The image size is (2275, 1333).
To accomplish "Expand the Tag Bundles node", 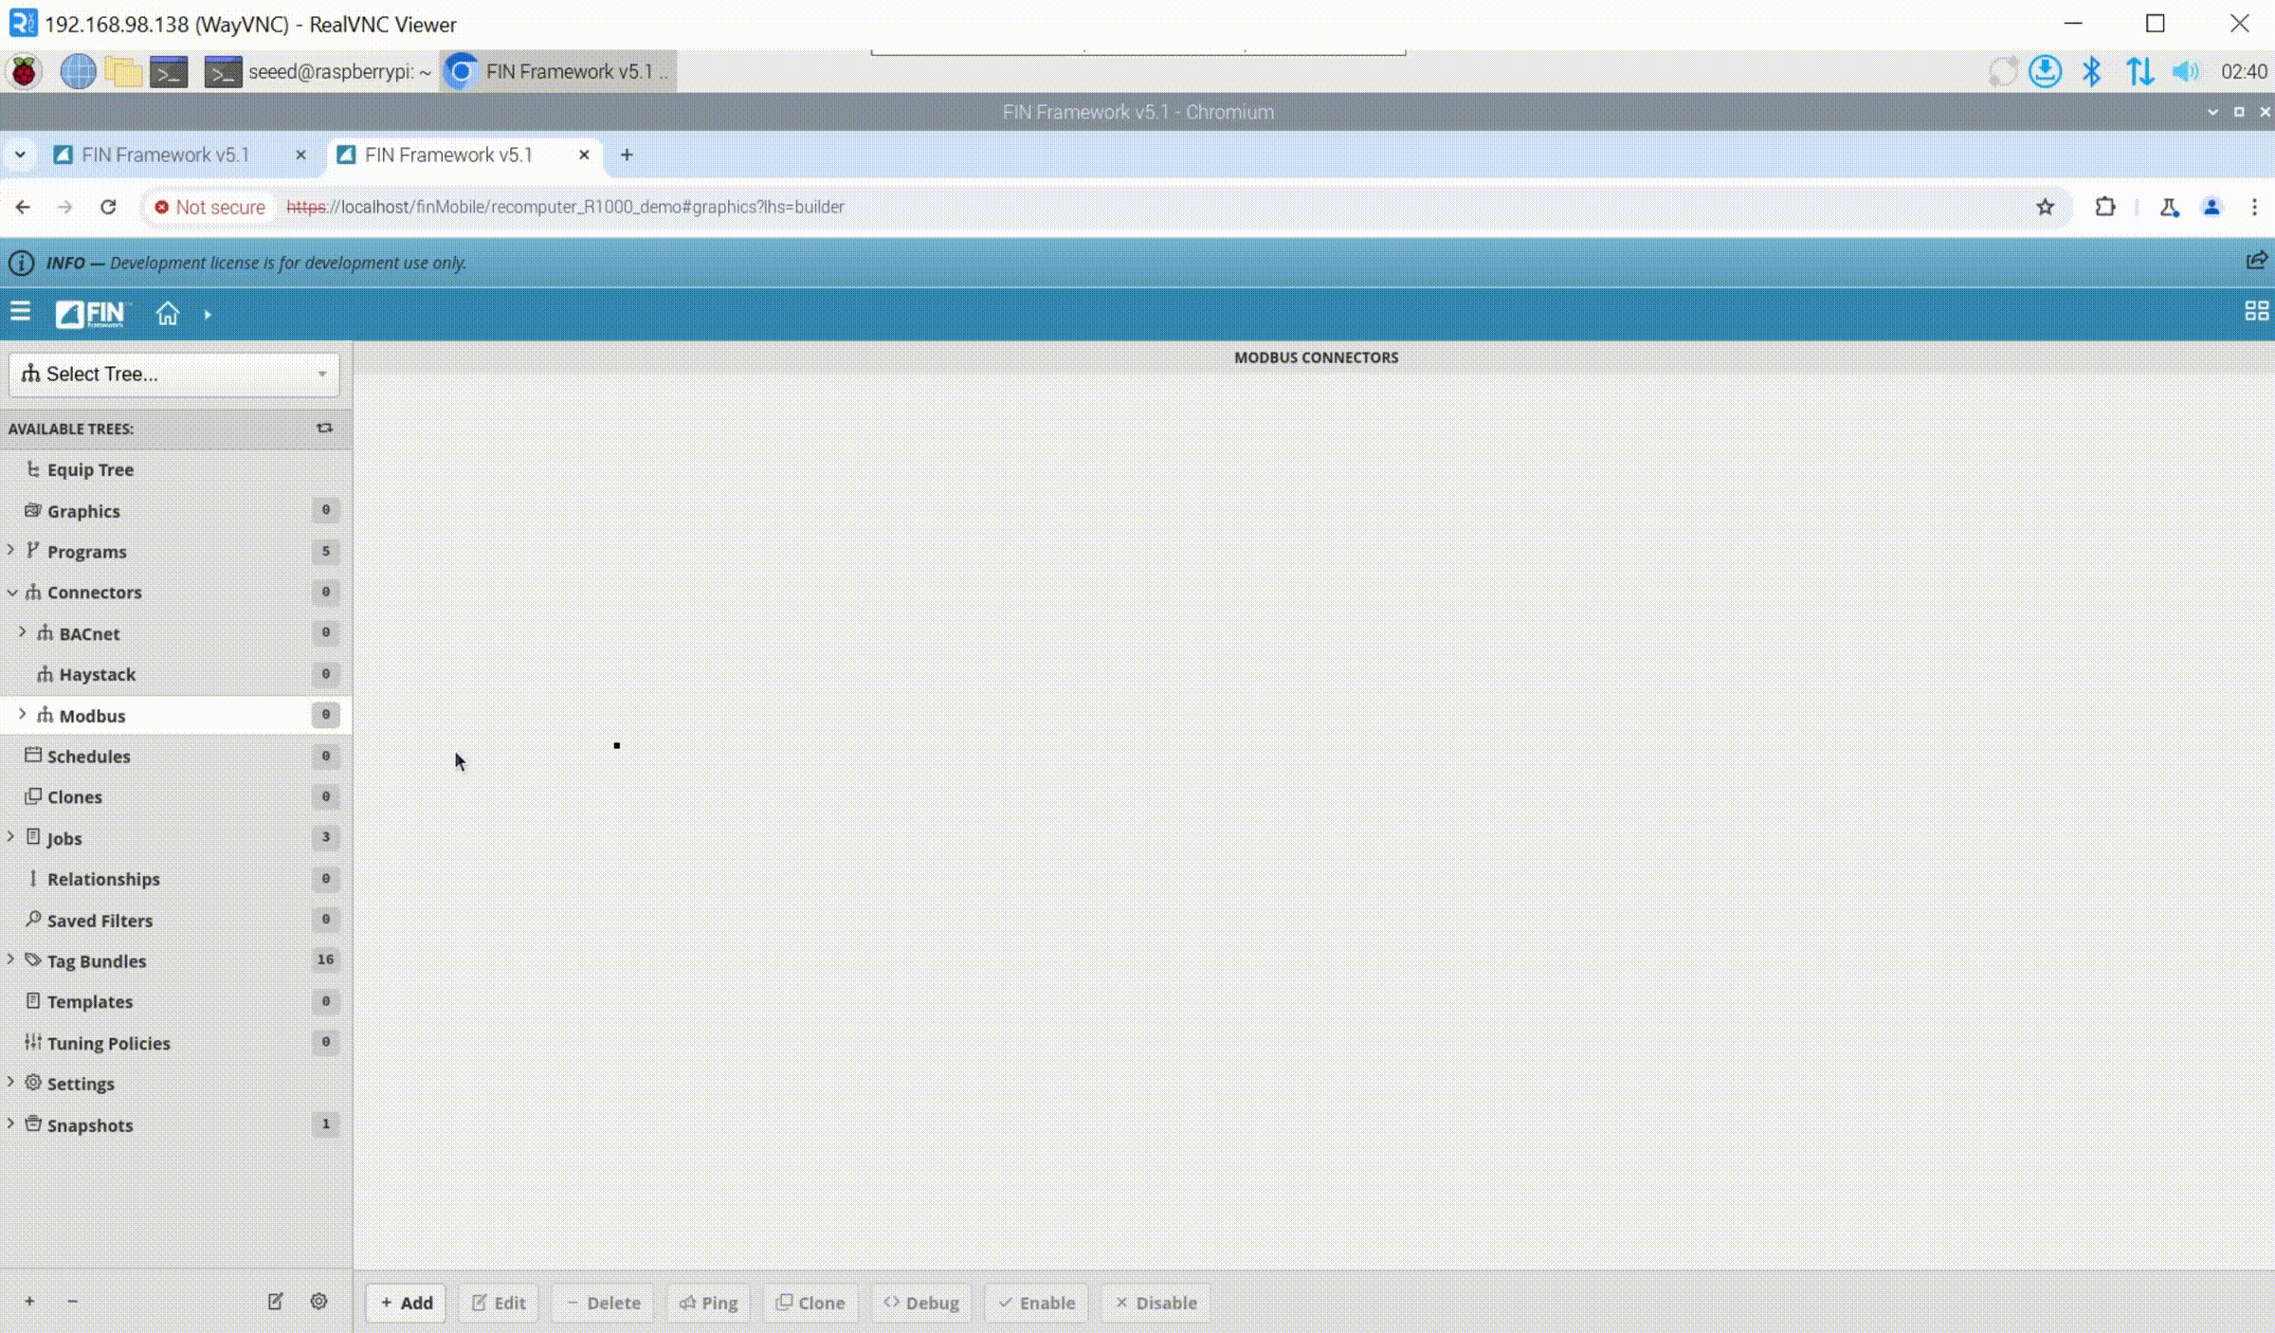I will (x=10, y=959).
